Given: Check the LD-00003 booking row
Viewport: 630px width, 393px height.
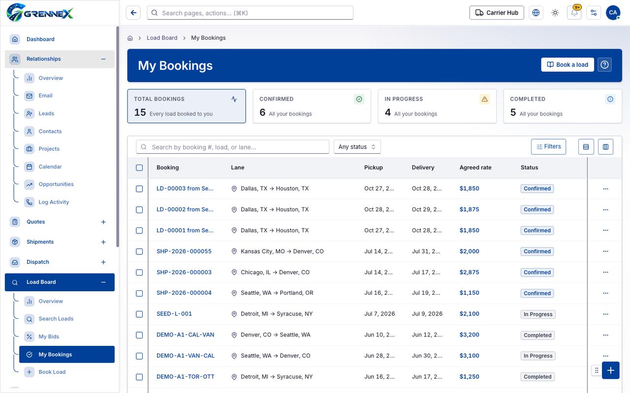Looking at the screenshot, I should click(x=139, y=189).
